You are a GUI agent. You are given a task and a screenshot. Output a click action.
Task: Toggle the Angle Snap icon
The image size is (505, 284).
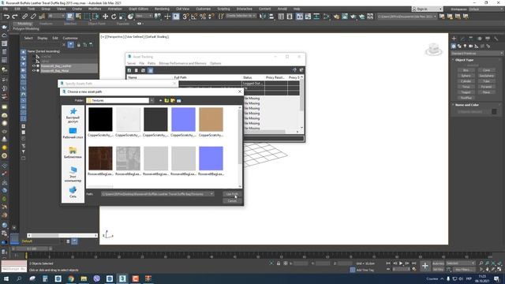point(194,17)
